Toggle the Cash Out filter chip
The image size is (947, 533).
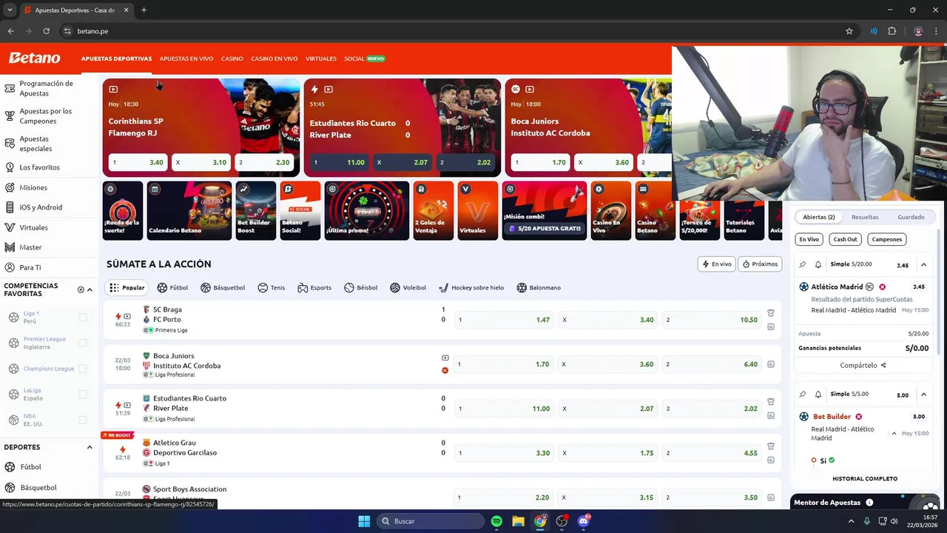(845, 239)
